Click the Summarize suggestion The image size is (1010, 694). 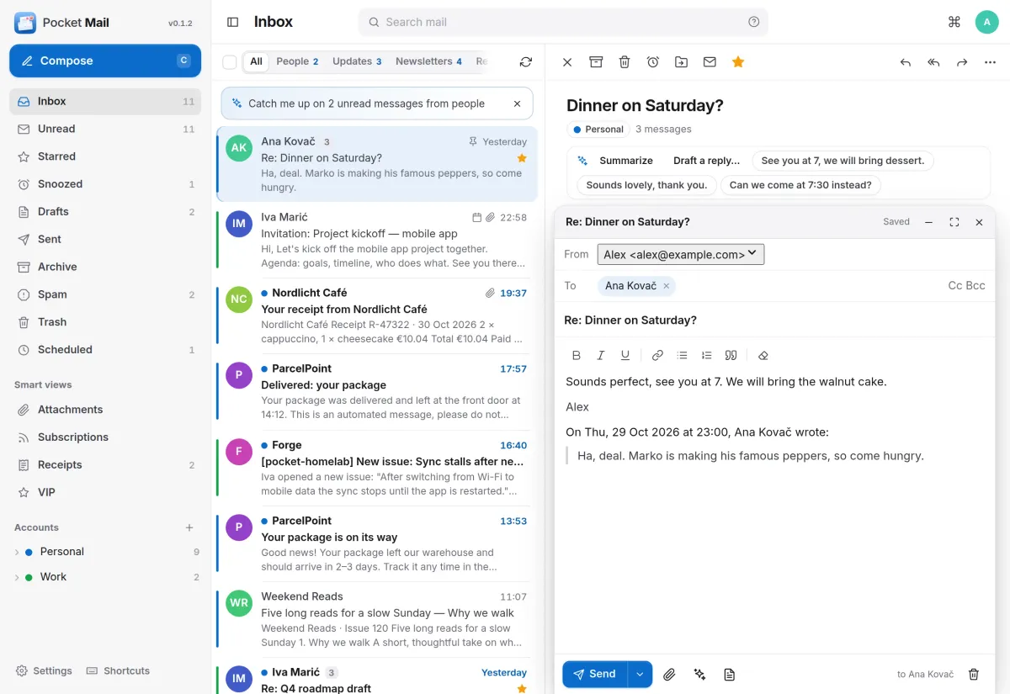(x=616, y=161)
